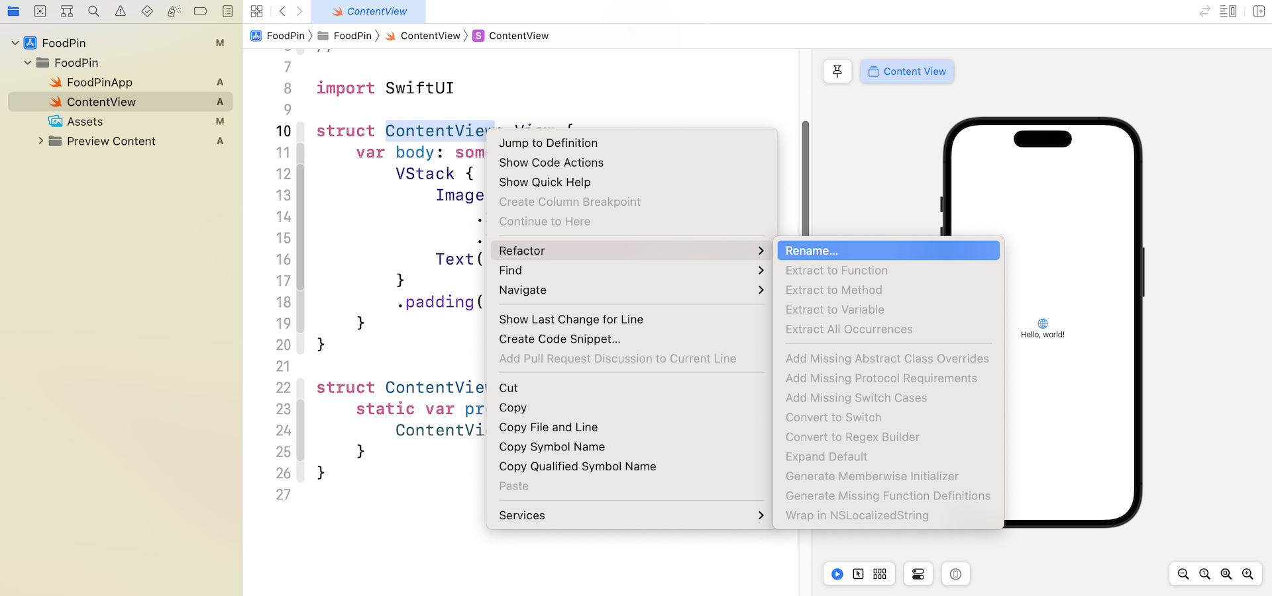This screenshot has height=596, width=1272.
Task: Open the Breakpoint navigator
Action: [x=201, y=11]
